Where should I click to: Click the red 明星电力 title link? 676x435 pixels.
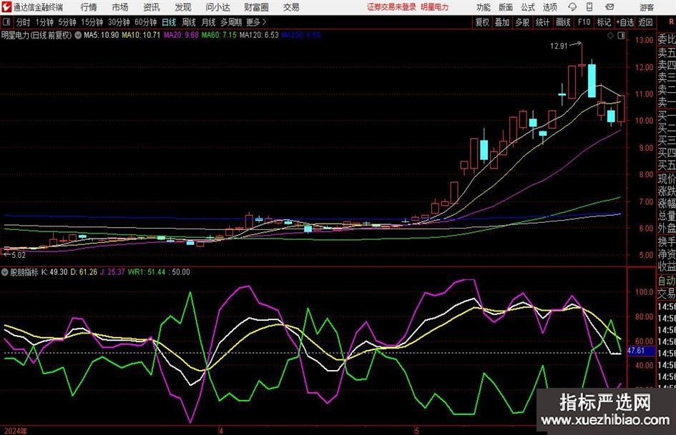pos(435,7)
